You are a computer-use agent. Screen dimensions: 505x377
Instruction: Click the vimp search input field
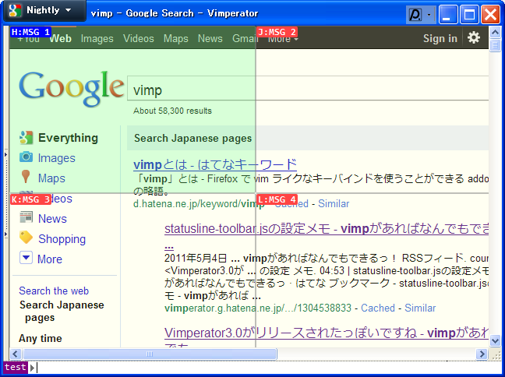tap(308, 89)
